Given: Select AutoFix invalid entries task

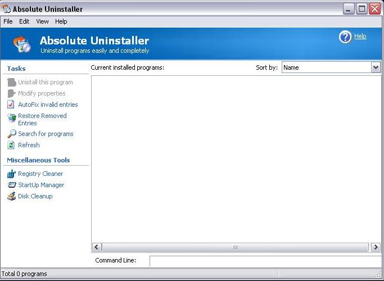Looking at the screenshot, I should pos(48,105).
